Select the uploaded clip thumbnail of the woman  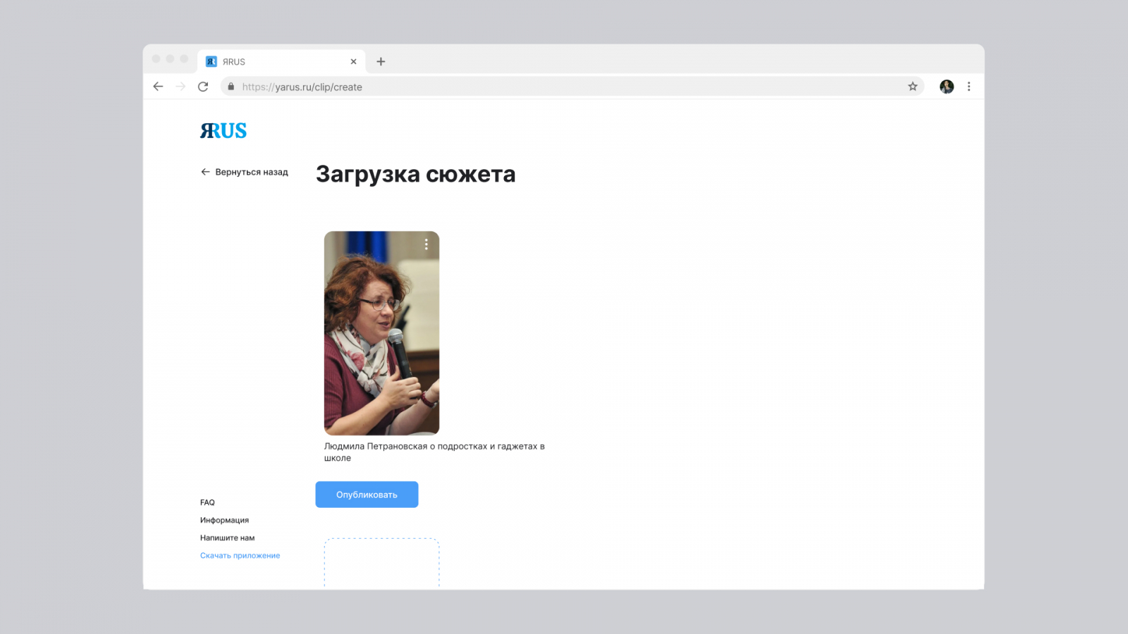tap(381, 333)
